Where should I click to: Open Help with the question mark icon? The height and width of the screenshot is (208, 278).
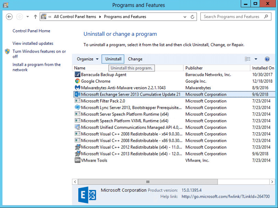(267, 59)
